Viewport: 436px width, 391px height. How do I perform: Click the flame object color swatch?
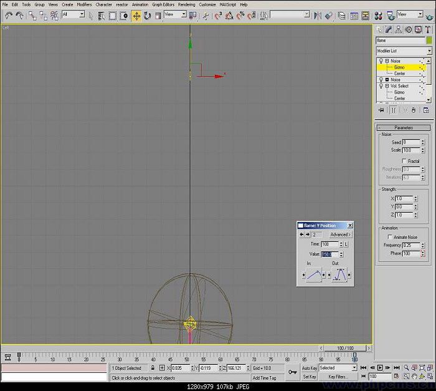coord(429,41)
